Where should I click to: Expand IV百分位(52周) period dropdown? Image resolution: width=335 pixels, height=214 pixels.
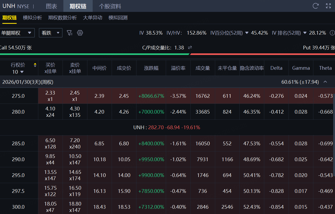(247, 33)
